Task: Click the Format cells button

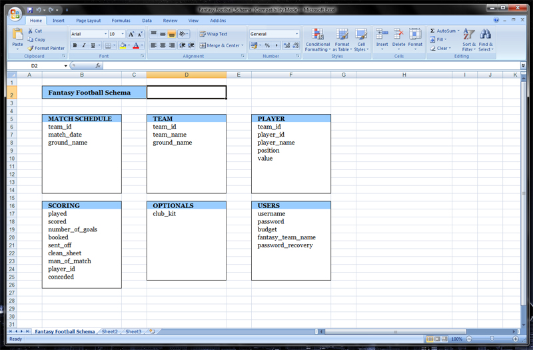Action: (x=415, y=39)
